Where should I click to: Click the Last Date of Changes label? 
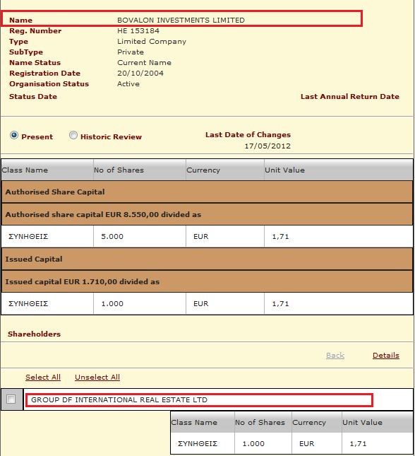248,134
